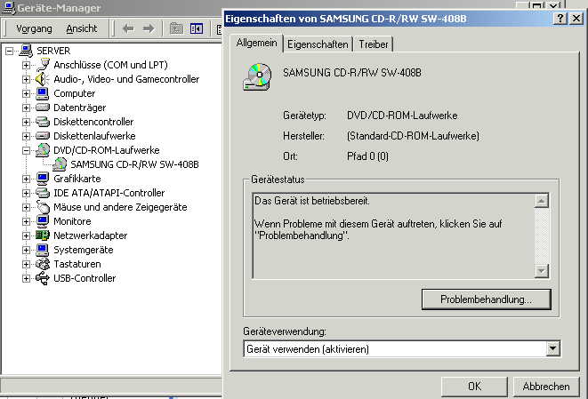Screen dimensions: 588x399
Task: Click the USB-Controller icon
Action: [43, 278]
